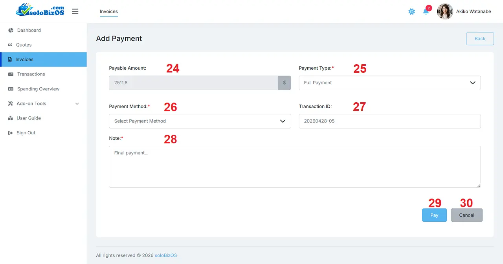Open Spending Overview in sidebar
The image size is (503, 264).
(43, 89)
